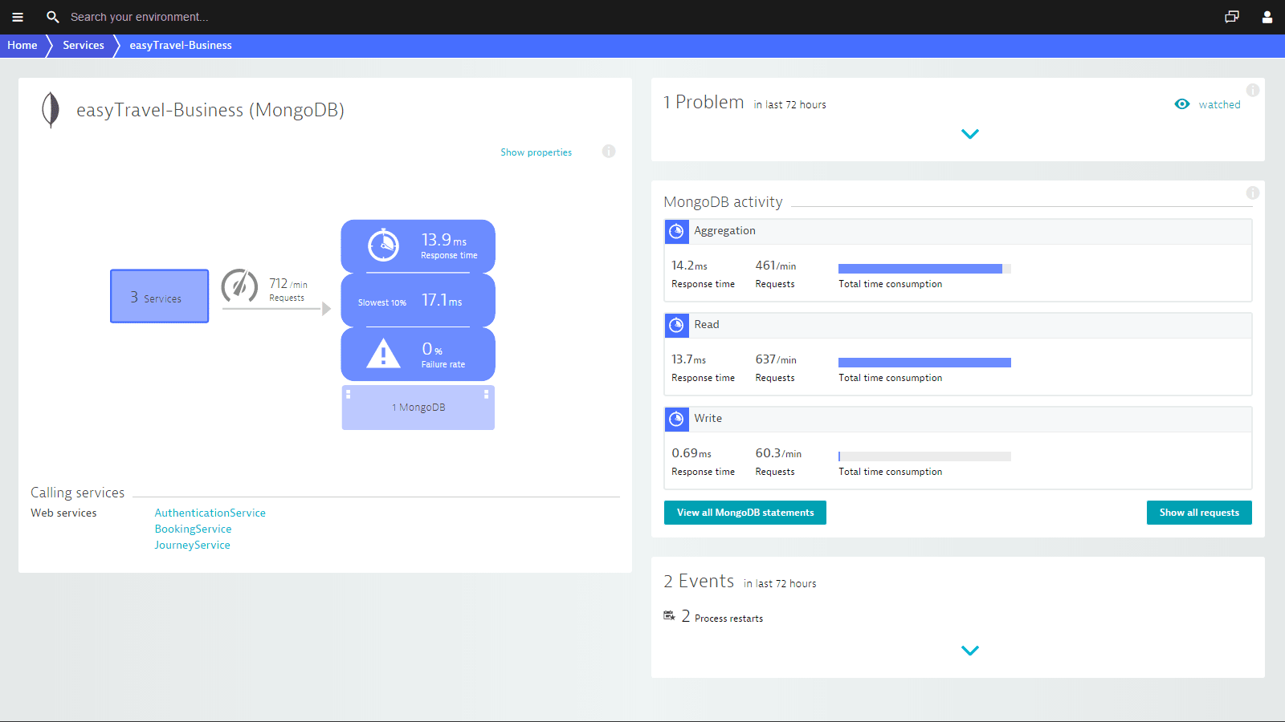Click View all MongoDB statements button
Image resolution: width=1285 pixels, height=722 pixels.
[x=745, y=513]
